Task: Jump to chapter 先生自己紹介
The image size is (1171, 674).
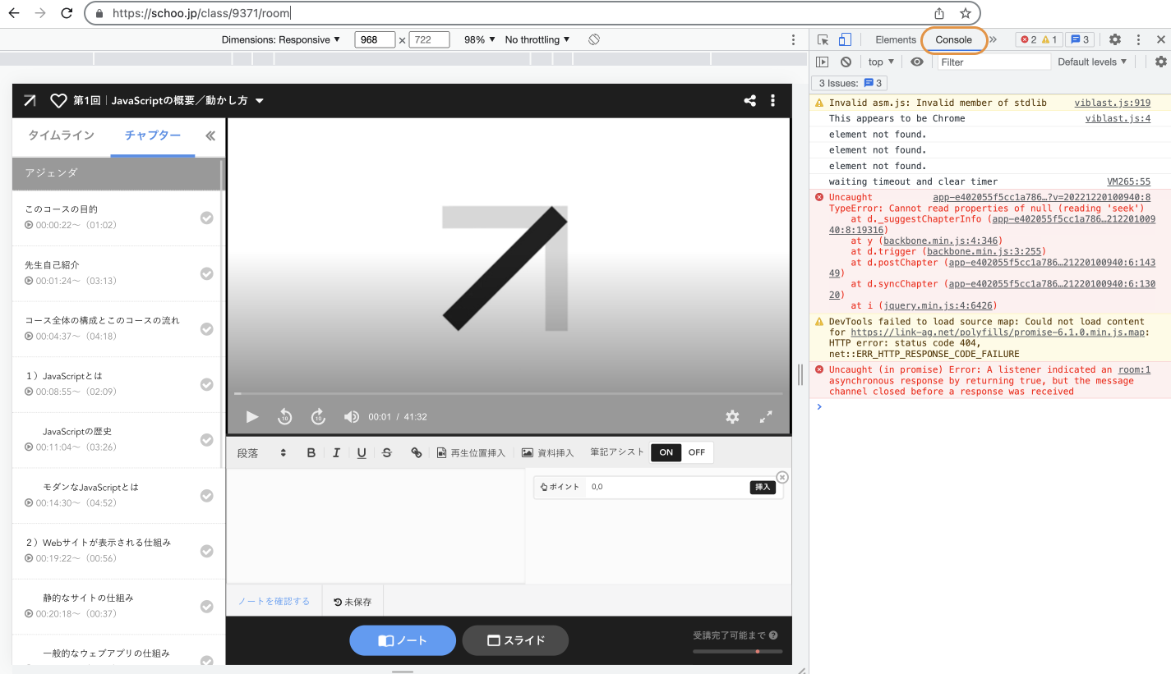Action: click(x=118, y=273)
